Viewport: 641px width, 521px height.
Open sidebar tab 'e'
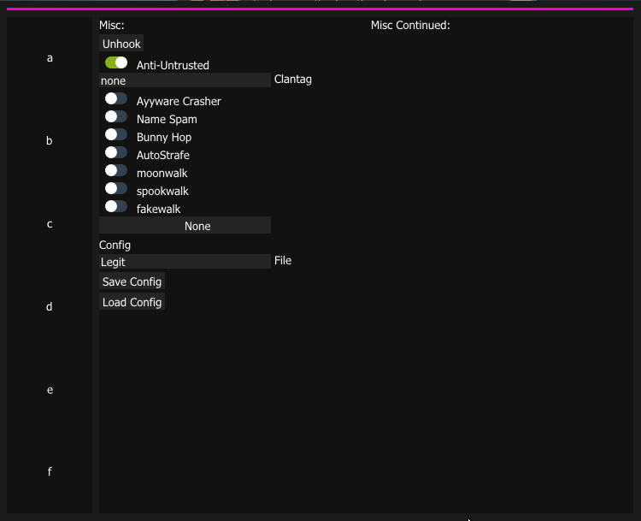50,390
